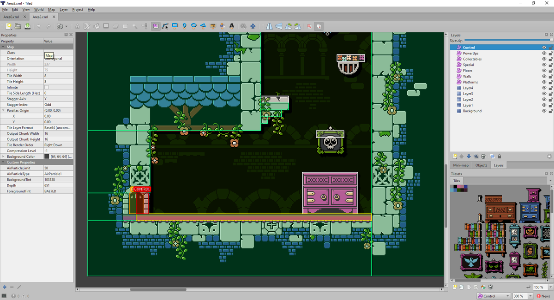Open the current layer Control dropdown
This screenshot has height=300, width=554.
point(494,296)
